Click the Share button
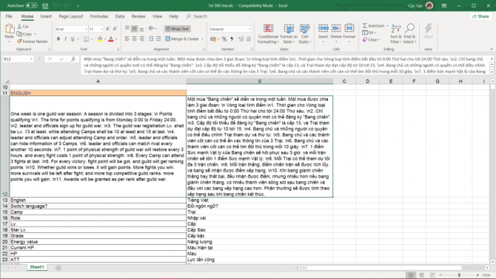Image resolution: width=496 pixels, height=279 pixels. (480, 16)
